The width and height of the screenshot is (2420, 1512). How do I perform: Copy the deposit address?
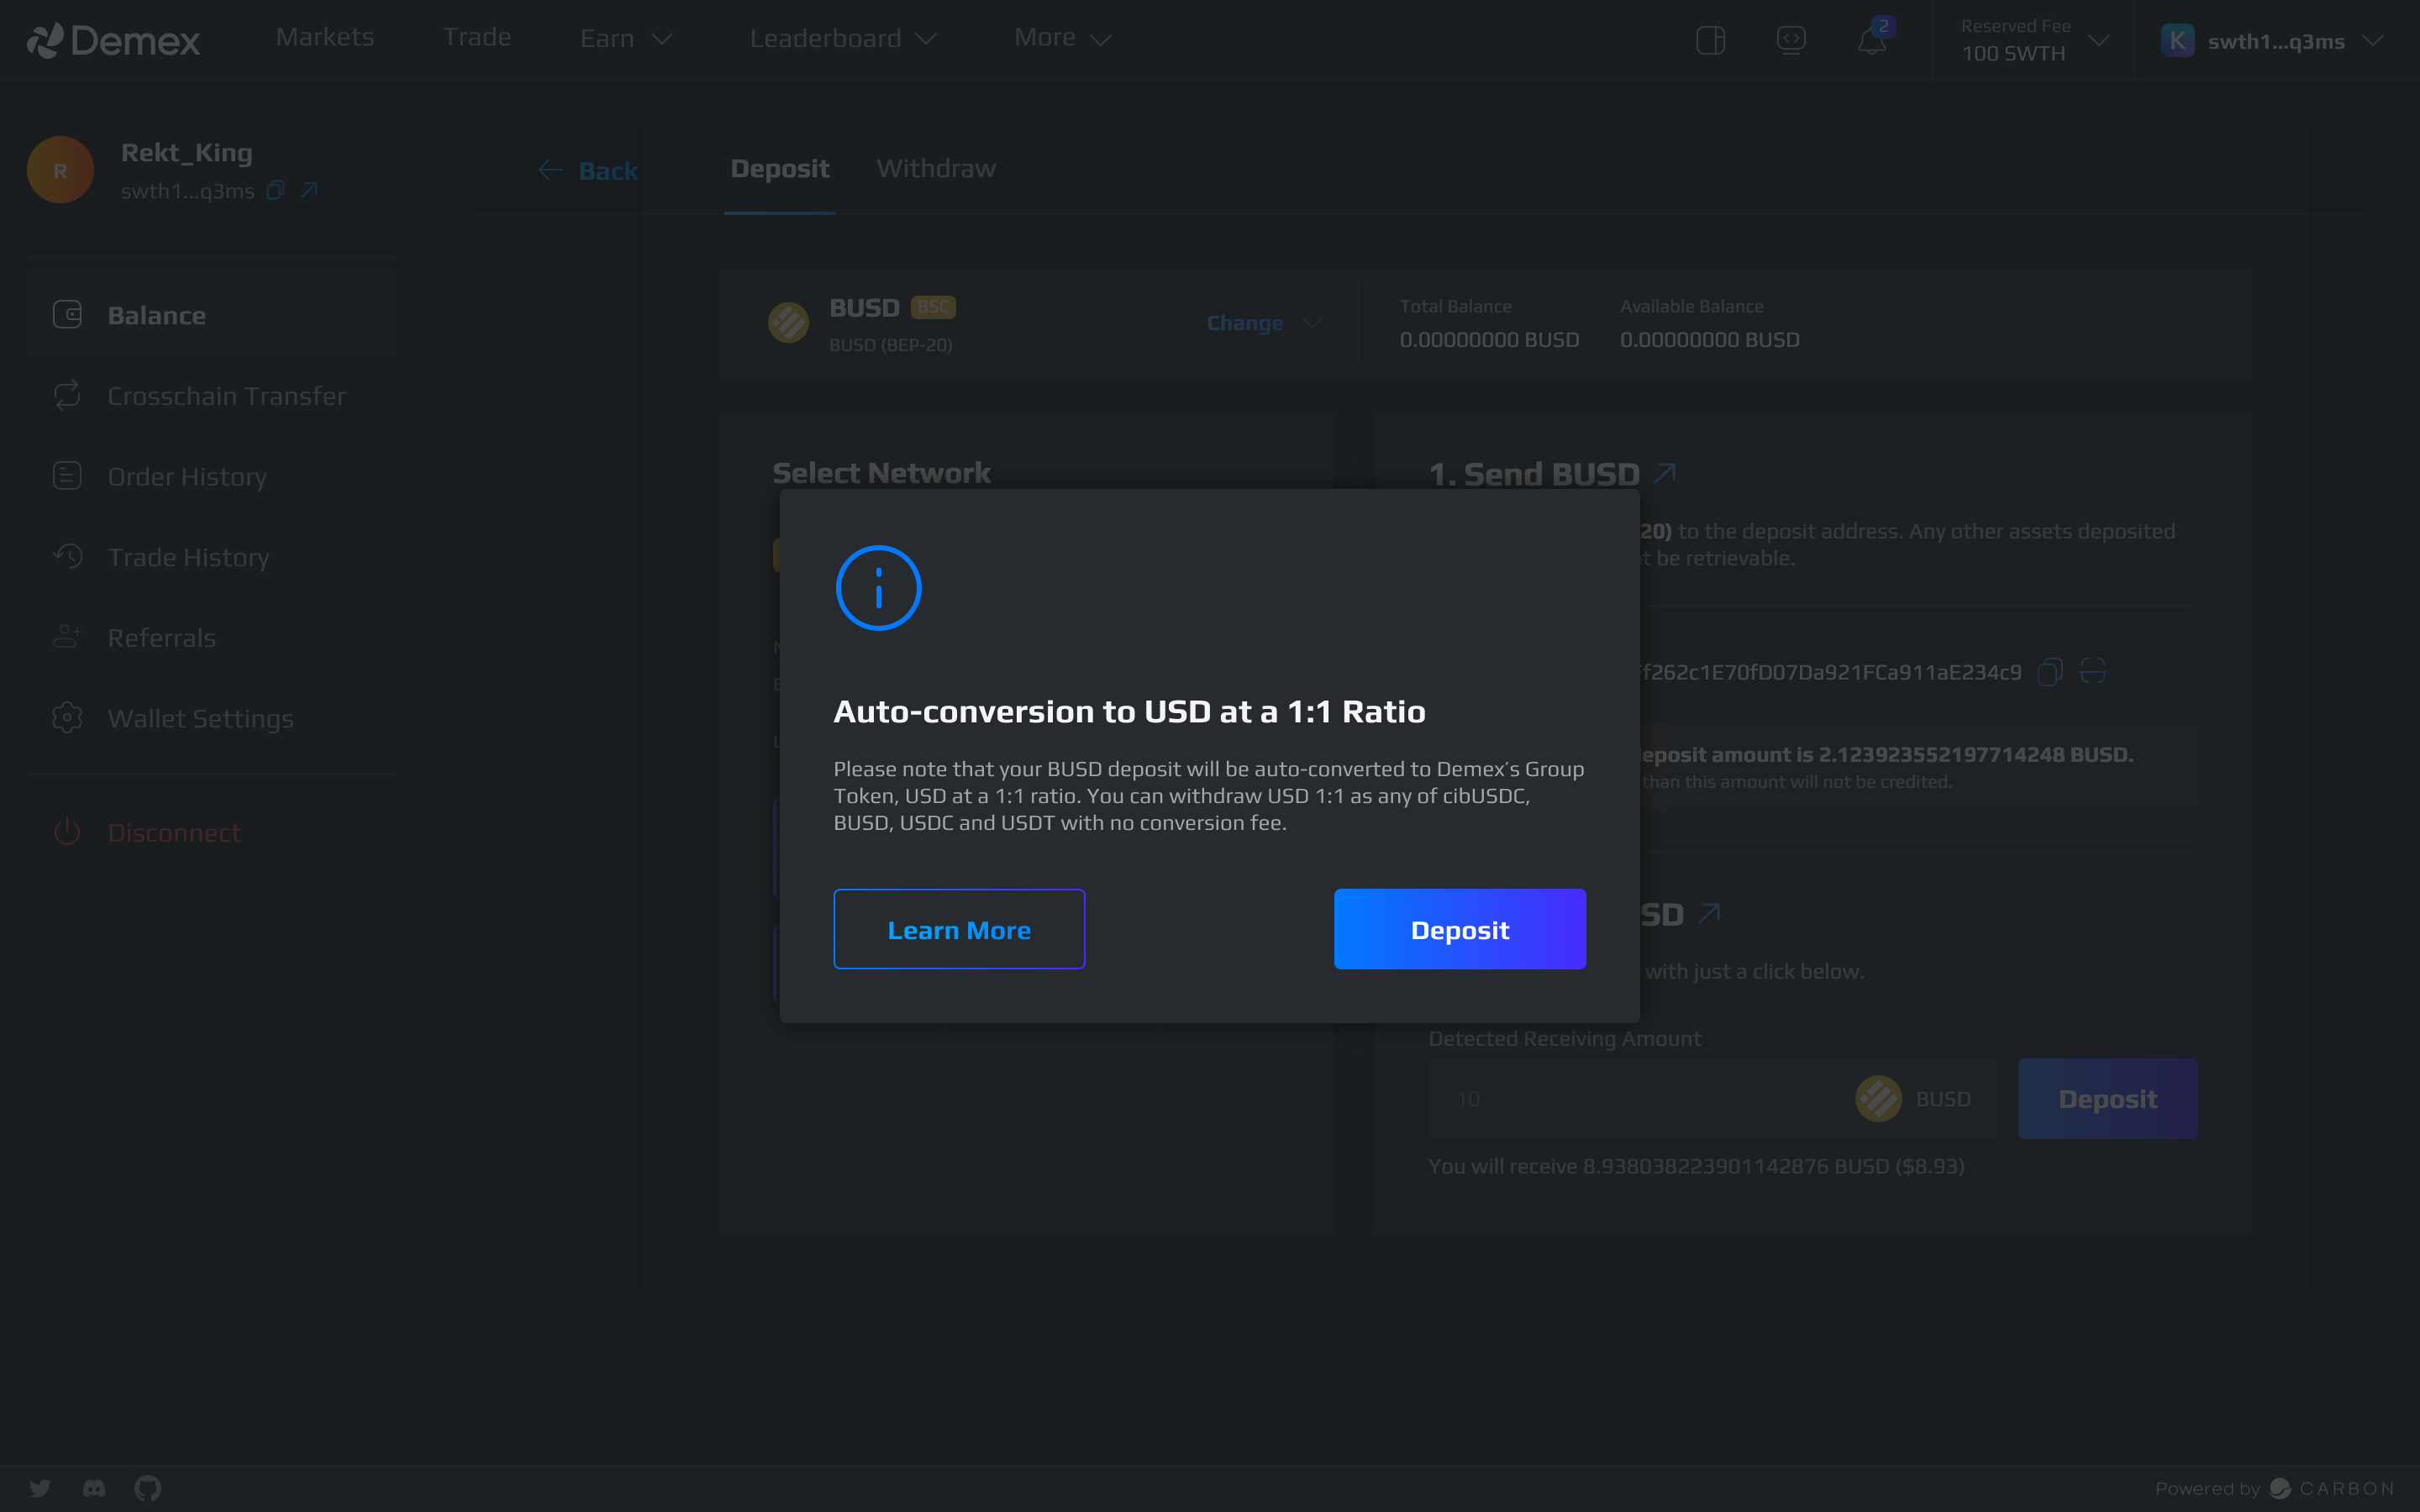2050,672
